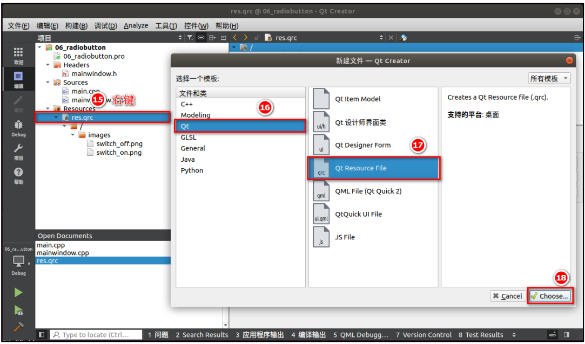Close the 项目 side panel icon
585x344 pixels.
click(224, 38)
